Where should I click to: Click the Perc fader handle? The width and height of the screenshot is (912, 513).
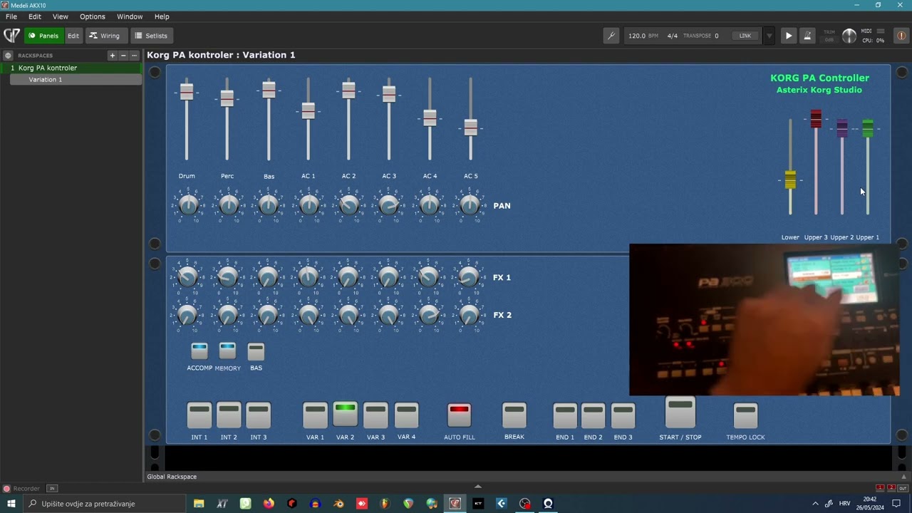coord(227,98)
